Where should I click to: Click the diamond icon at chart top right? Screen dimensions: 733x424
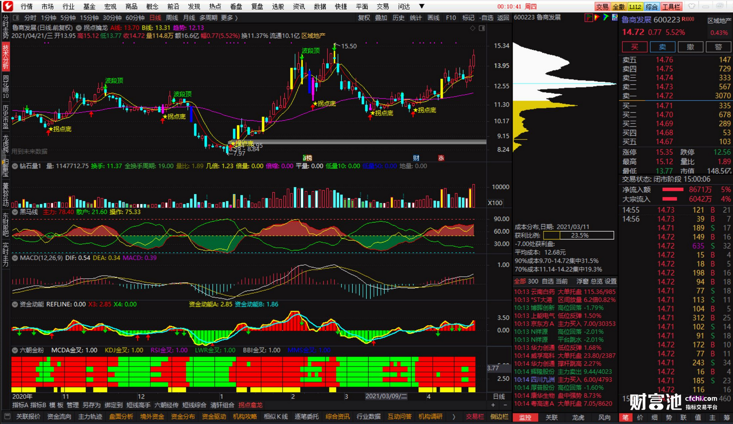coord(473,28)
